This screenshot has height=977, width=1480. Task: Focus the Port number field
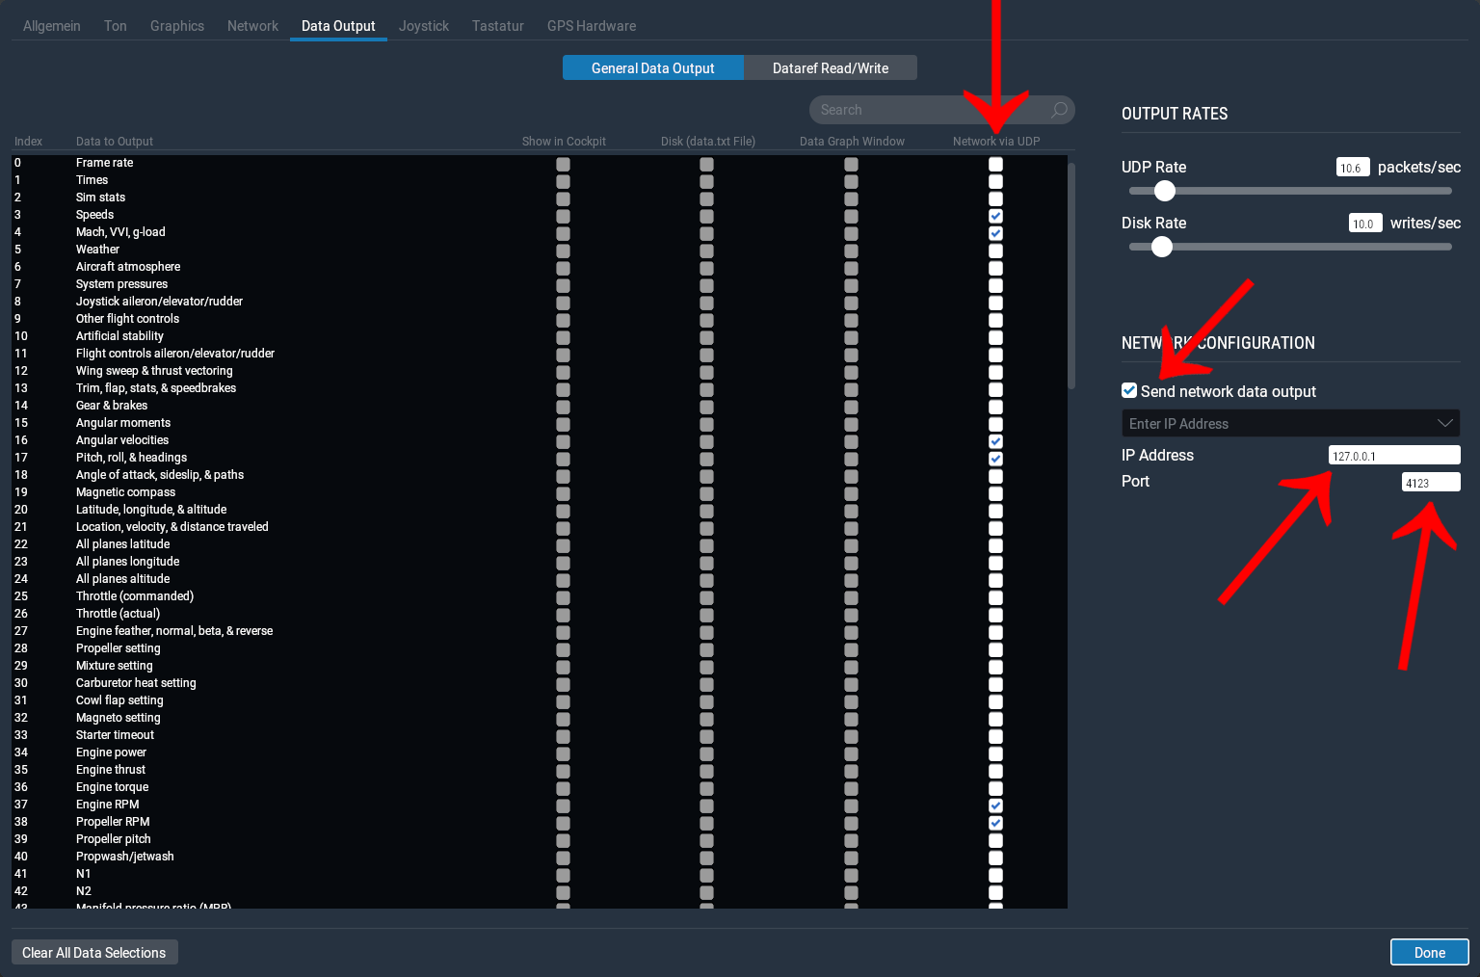(1430, 483)
